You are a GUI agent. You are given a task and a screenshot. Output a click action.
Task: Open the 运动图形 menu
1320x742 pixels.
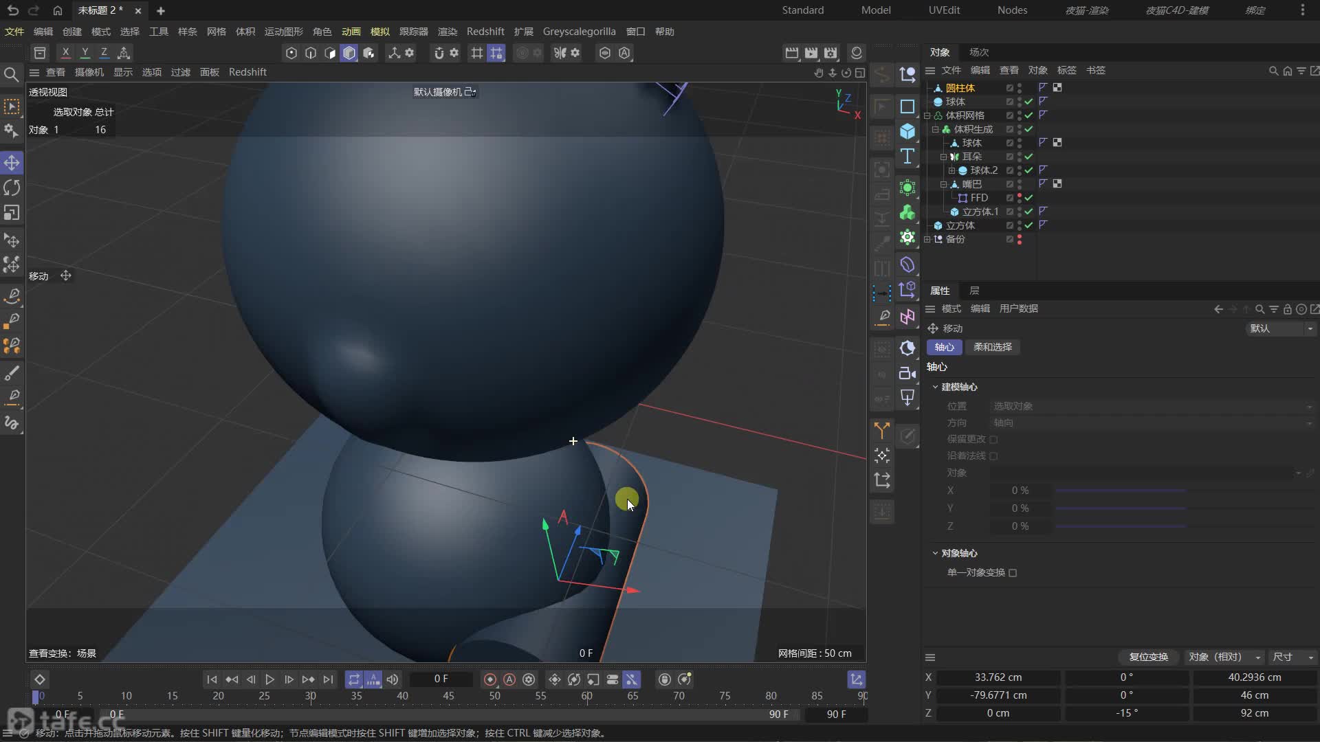[283, 32]
